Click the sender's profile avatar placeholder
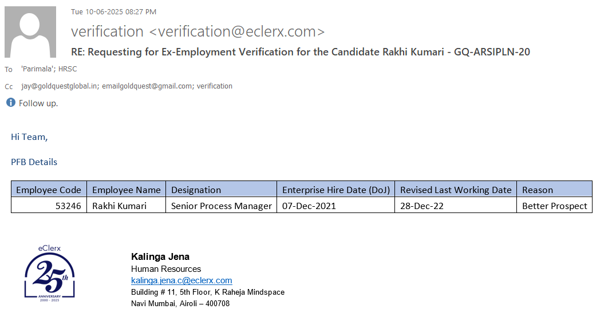The width and height of the screenshot is (616, 329). pos(30,32)
